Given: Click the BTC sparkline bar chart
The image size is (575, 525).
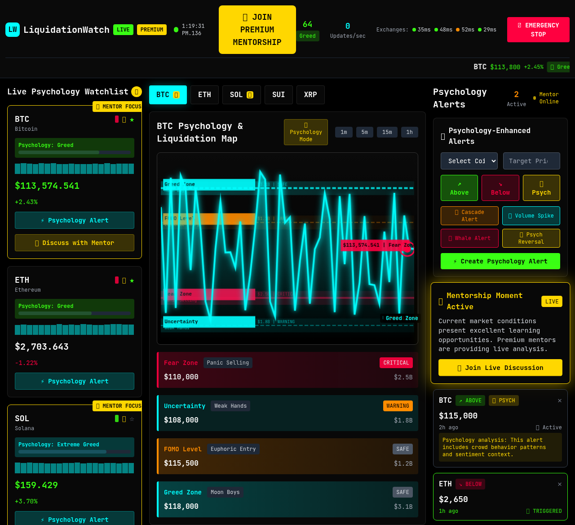Looking at the screenshot, I should [x=75, y=169].
